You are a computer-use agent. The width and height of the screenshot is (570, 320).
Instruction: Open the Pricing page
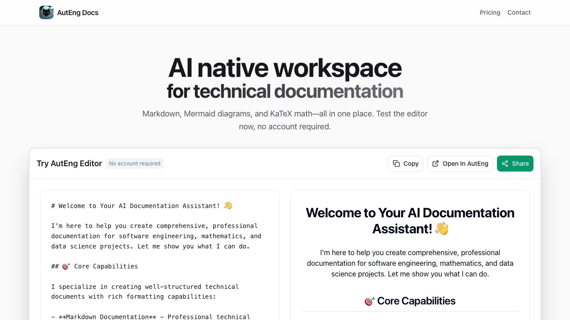(x=490, y=12)
